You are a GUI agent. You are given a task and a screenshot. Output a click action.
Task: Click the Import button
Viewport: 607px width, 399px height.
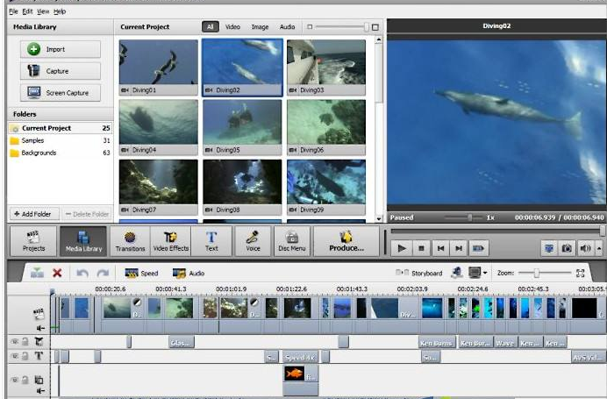61,49
